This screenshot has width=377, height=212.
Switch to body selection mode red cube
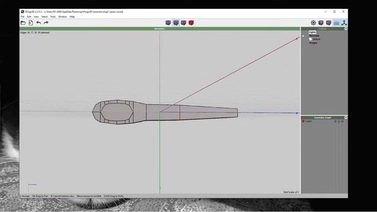pos(191,23)
